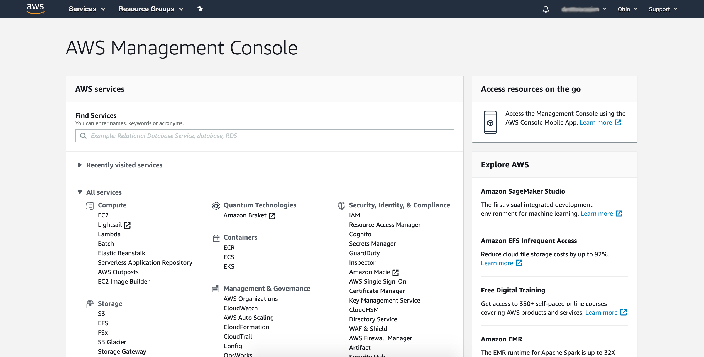704x357 pixels.
Task: Open the EC2 service link
Action: (x=103, y=215)
